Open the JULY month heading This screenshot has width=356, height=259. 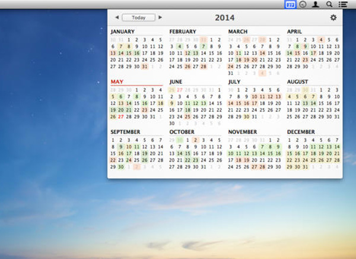click(x=234, y=81)
